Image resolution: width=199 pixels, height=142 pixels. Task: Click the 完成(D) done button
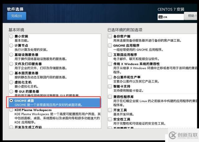16,16
